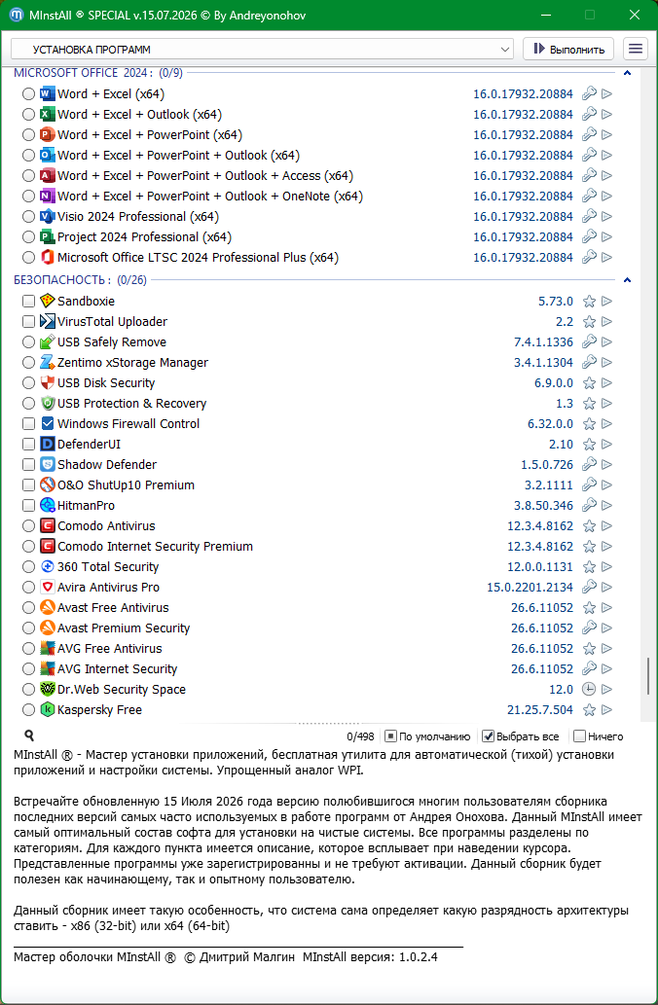This screenshot has width=658, height=1005.
Task: Click the Windows Firewall Control program icon
Action: point(48,423)
